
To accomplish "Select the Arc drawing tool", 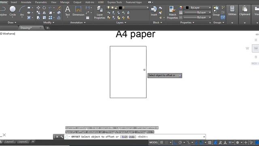I will (22, 11).
